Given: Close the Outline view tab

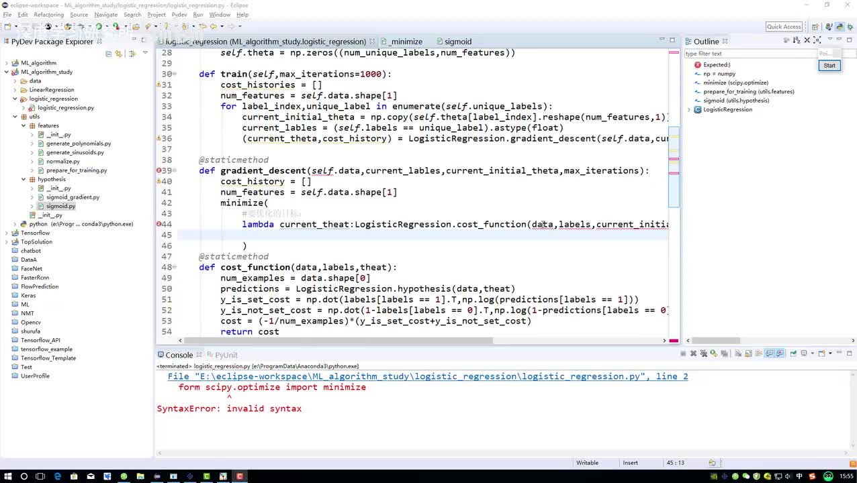Looking at the screenshot, I should pos(725,42).
